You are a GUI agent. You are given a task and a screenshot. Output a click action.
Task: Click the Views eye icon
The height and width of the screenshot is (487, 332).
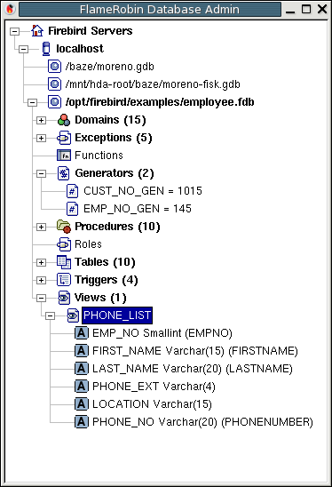click(64, 298)
